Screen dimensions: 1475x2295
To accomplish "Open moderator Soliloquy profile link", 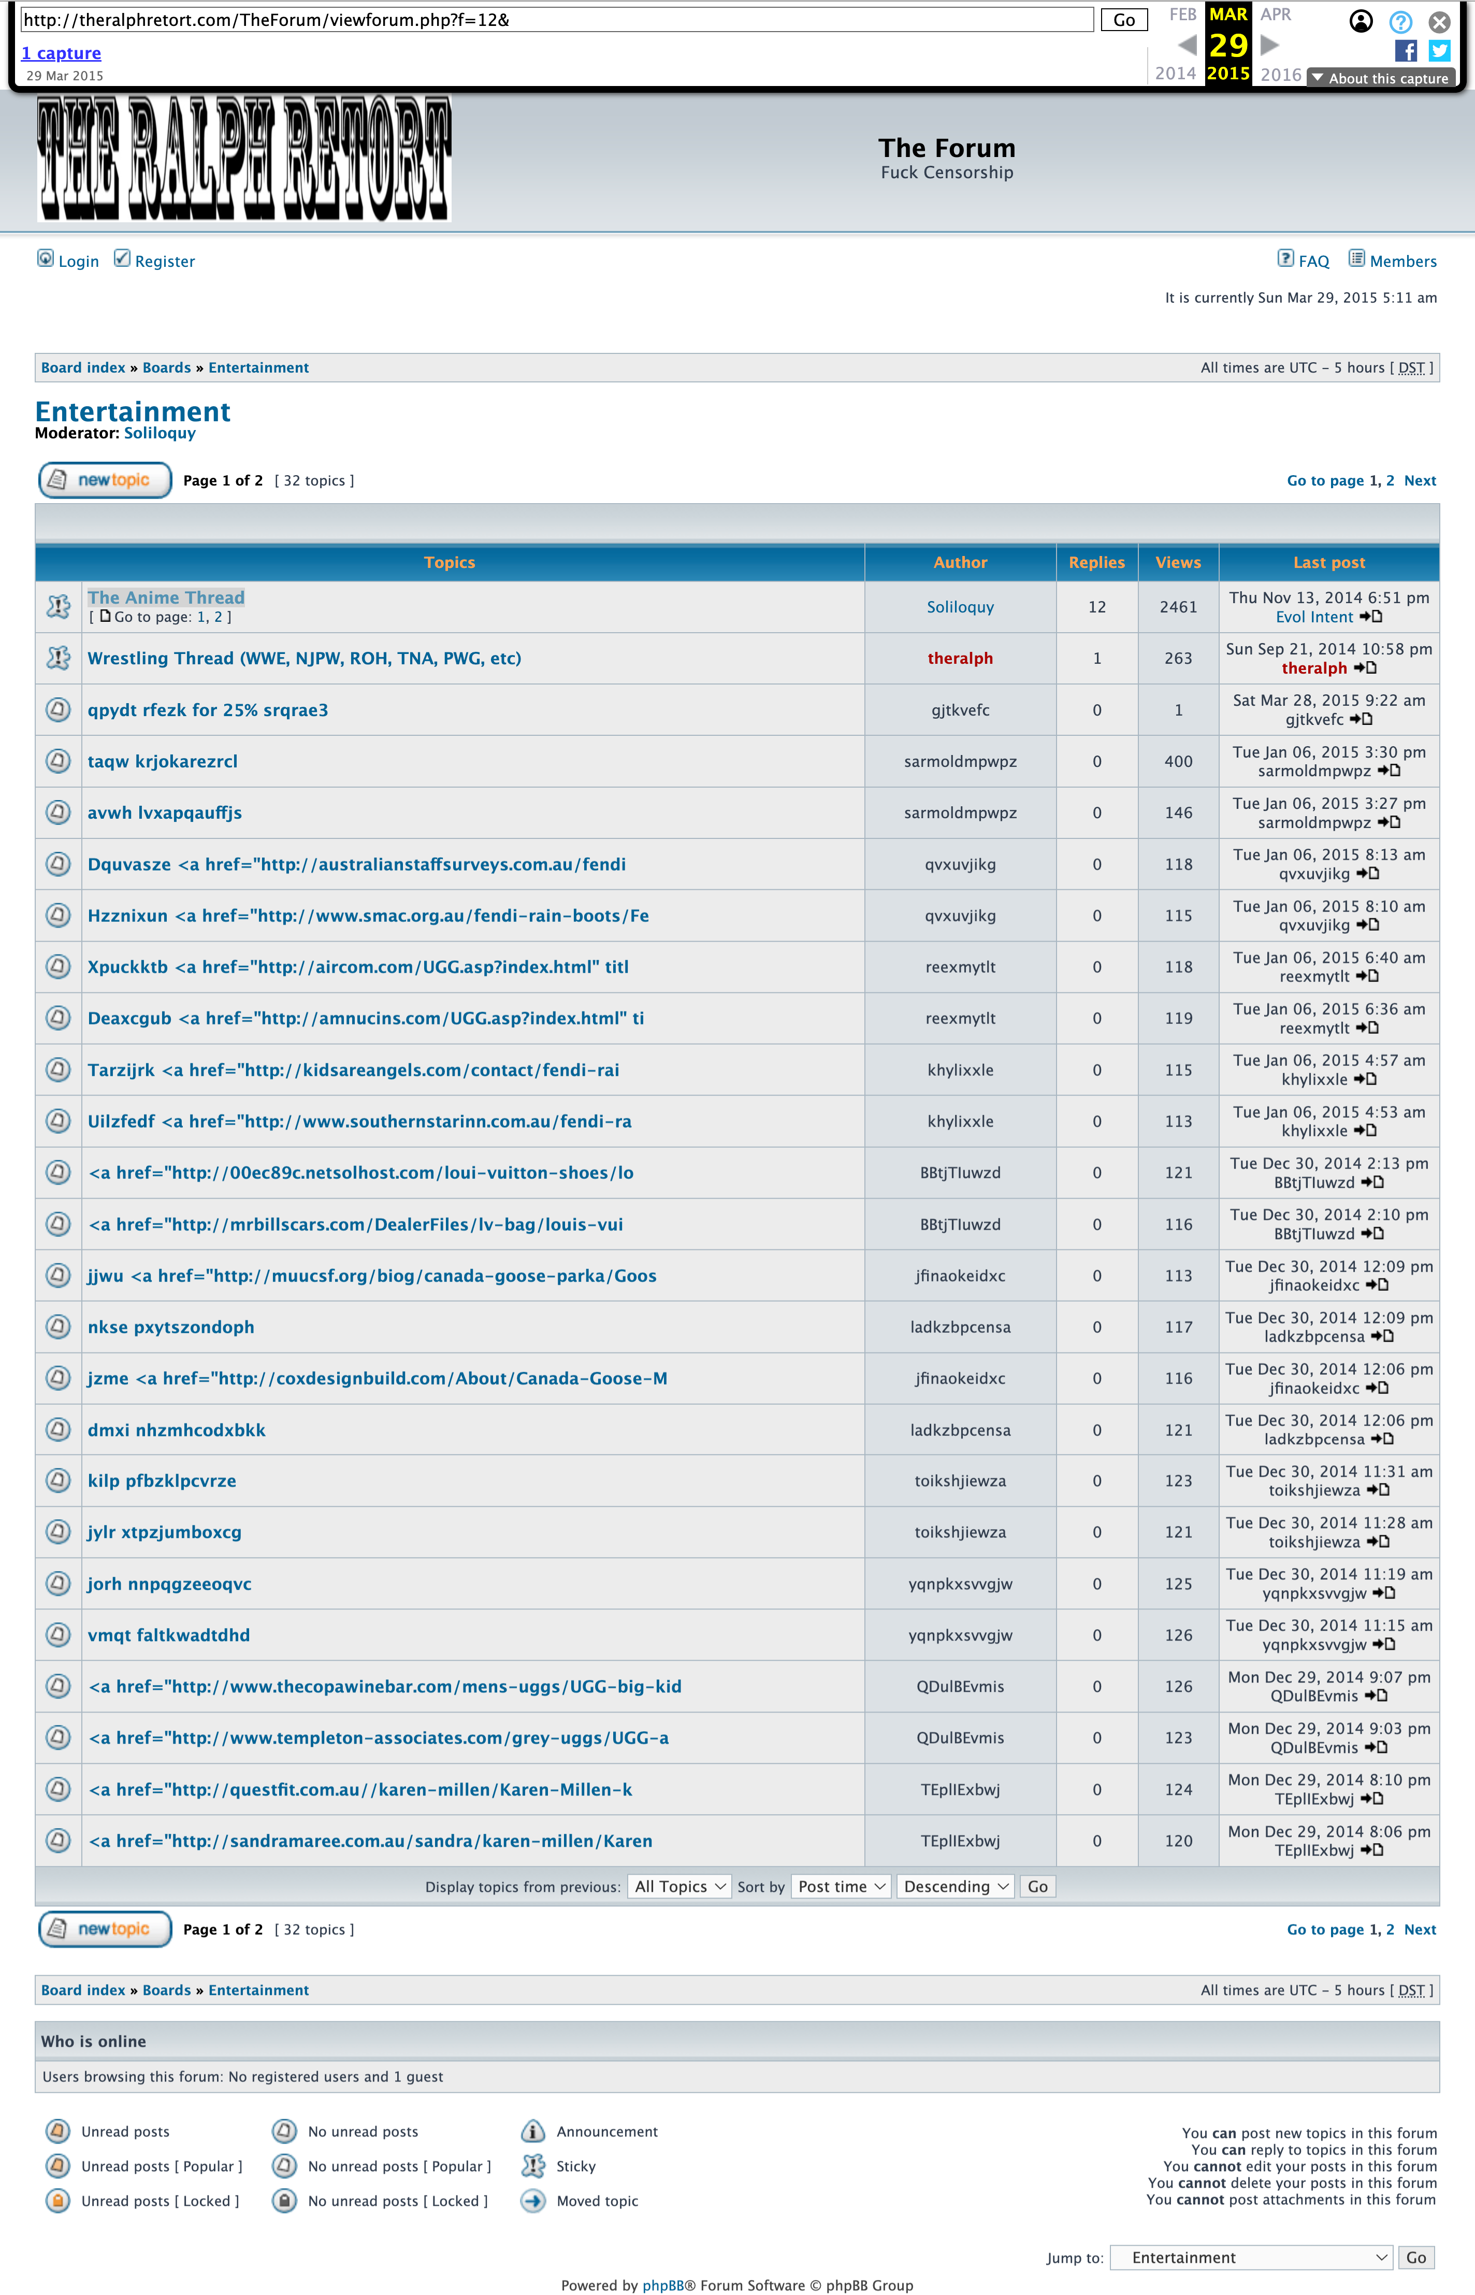I will [x=160, y=433].
